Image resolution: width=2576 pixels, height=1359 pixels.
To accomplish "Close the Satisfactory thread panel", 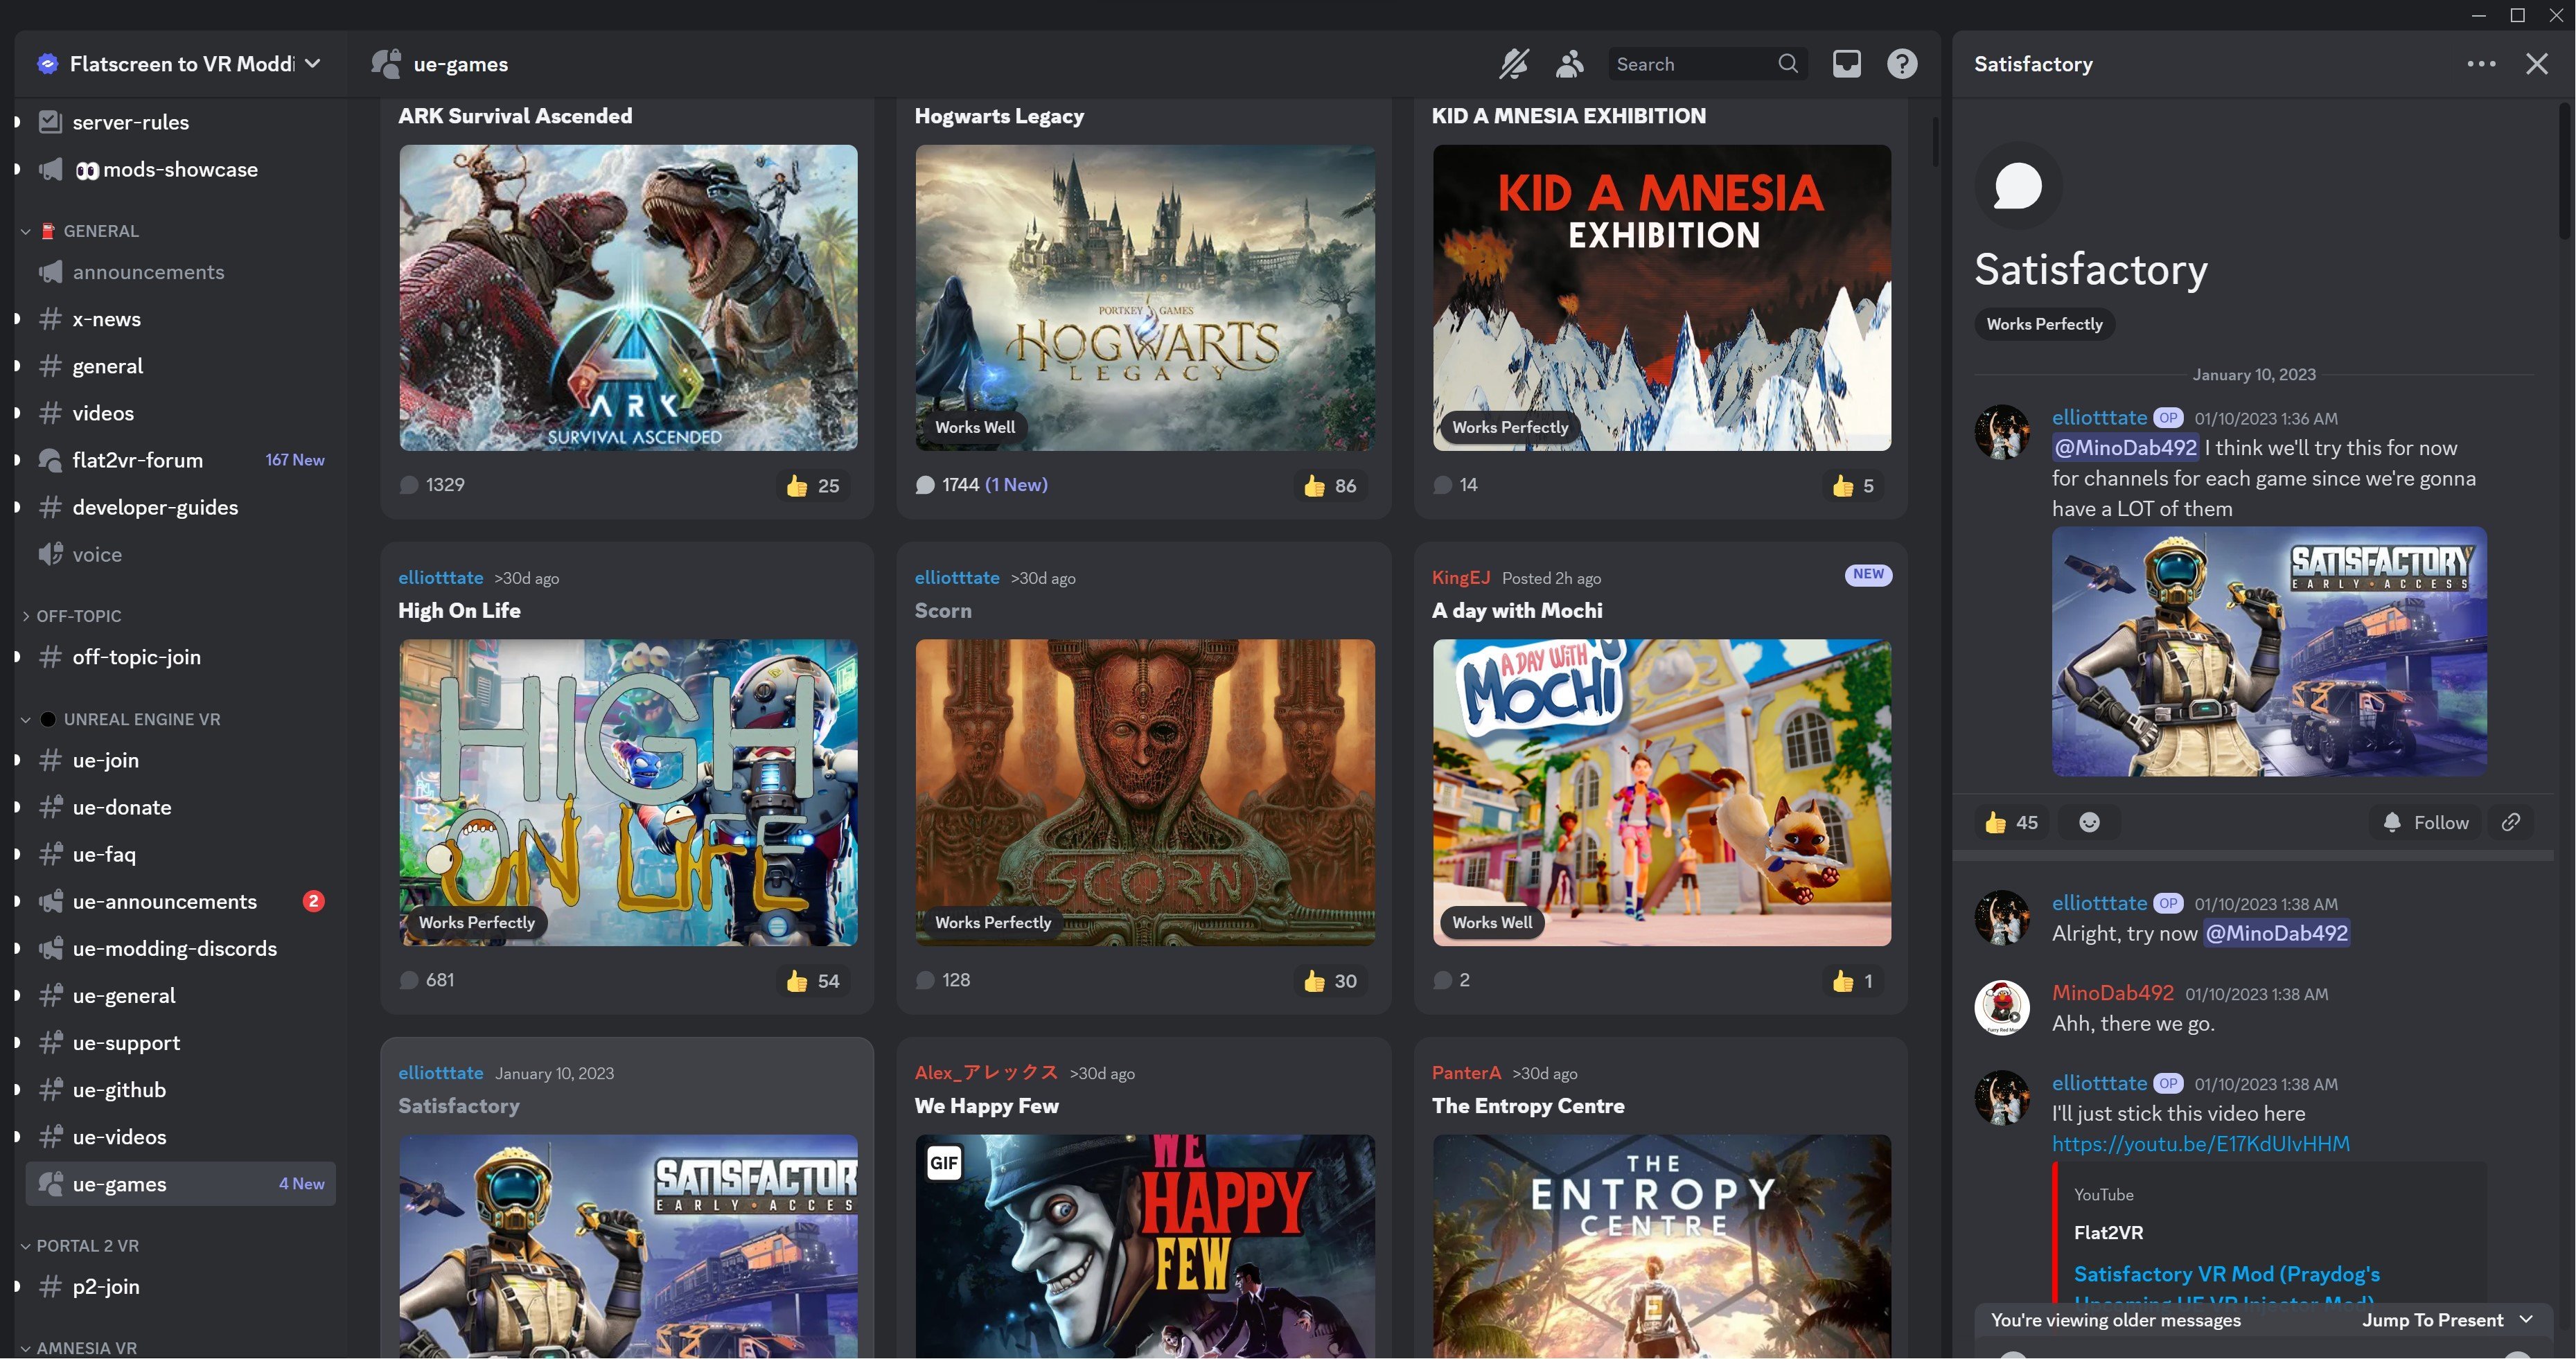I will (2537, 64).
